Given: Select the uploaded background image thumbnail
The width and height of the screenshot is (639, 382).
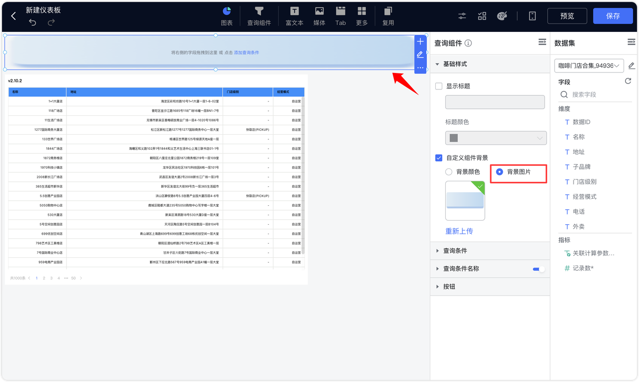Looking at the screenshot, I should pyautogui.click(x=465, y=200).
